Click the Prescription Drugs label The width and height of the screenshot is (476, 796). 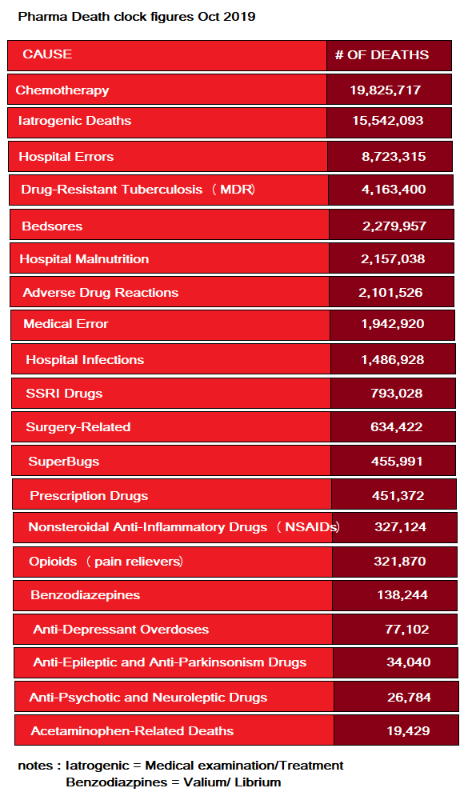pyautogui.click(x=89, y=496)
